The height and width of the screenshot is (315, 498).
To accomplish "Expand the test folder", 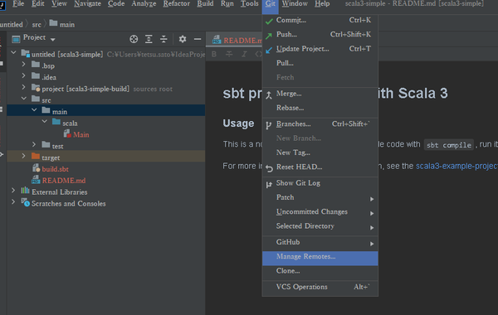I will click(x=34, y=144).
